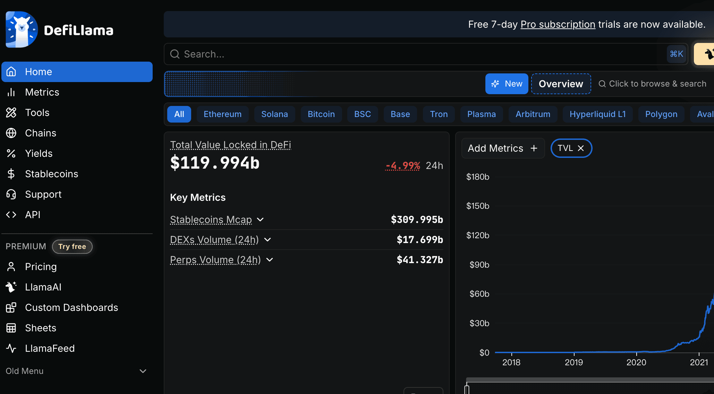This screenshot has width=714, height=394.
Task: Click the Yields percent icon
Action: click(x=11, y=153)
